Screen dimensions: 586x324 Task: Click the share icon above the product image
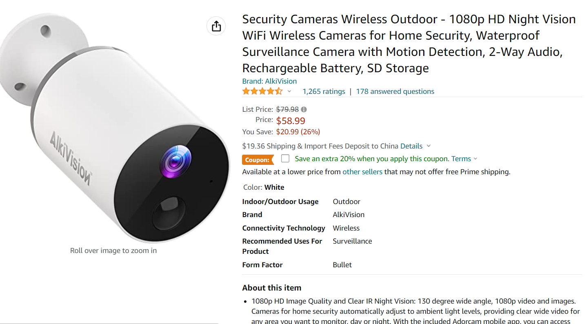pyautogui.click(x=216, y=26)
